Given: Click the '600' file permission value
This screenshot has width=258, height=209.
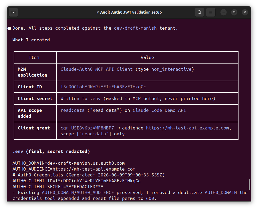Looking at the screenshot, I should pos(150,199).
